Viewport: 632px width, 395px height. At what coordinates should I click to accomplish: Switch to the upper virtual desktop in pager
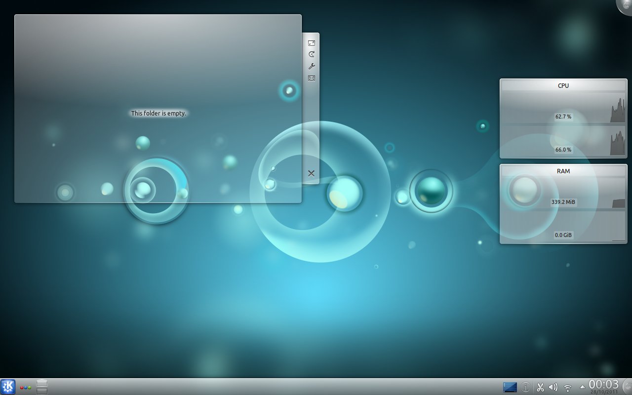(42, 383)
